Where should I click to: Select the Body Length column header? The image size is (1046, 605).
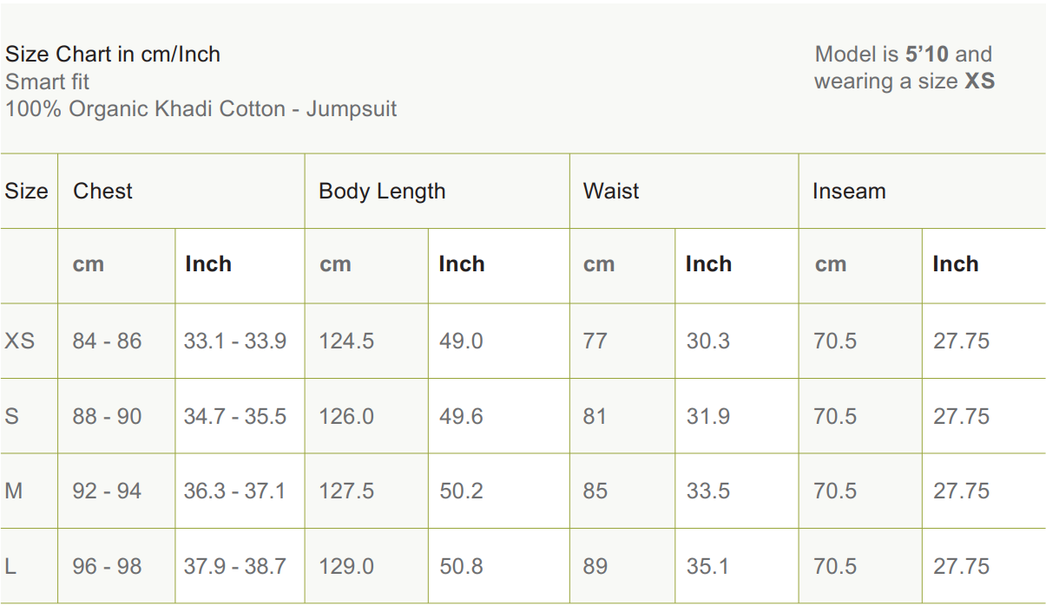coord(382,192)
